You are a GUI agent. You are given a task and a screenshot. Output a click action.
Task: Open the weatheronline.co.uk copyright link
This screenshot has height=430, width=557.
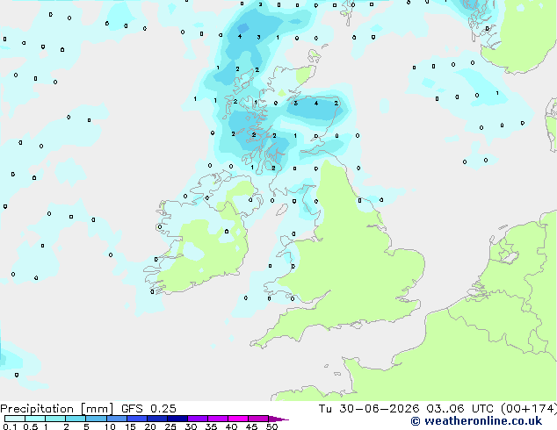[476, 421]
